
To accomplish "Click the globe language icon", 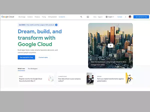I will [106, 17].
